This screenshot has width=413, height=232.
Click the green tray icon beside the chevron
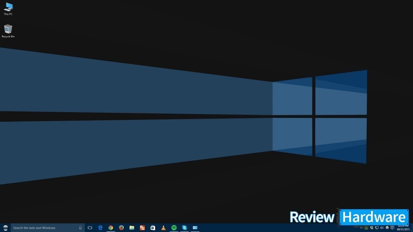point(366,228)
